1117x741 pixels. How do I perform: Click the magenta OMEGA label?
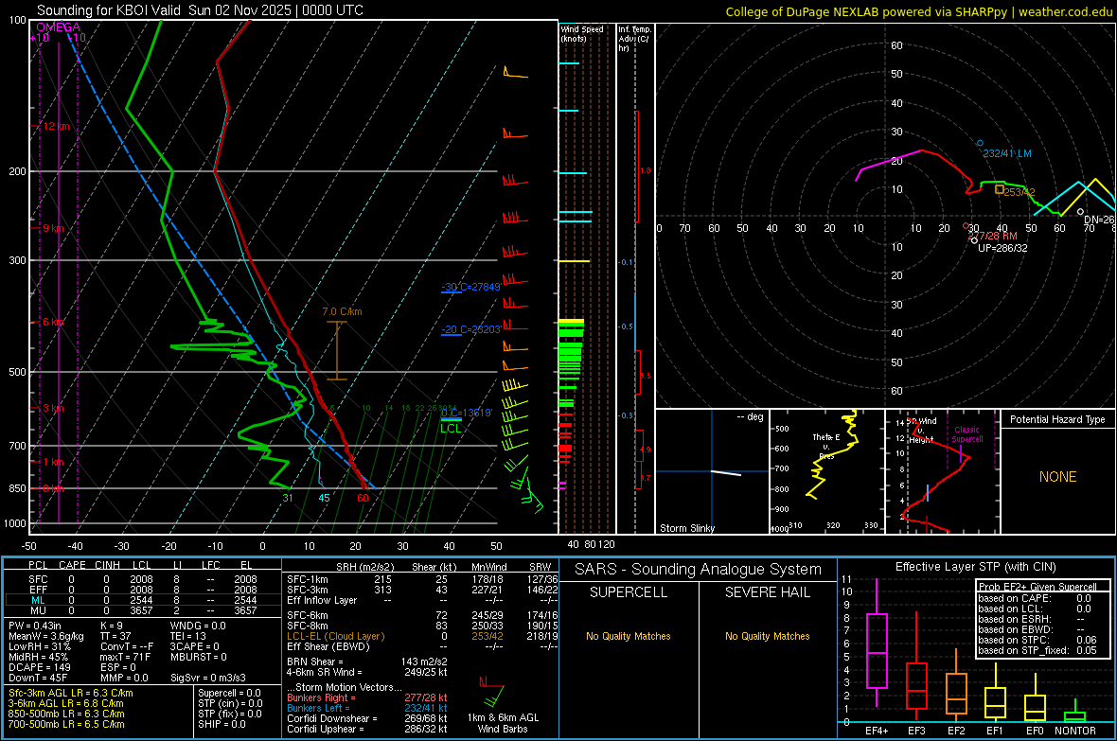[x=59, y=27]
